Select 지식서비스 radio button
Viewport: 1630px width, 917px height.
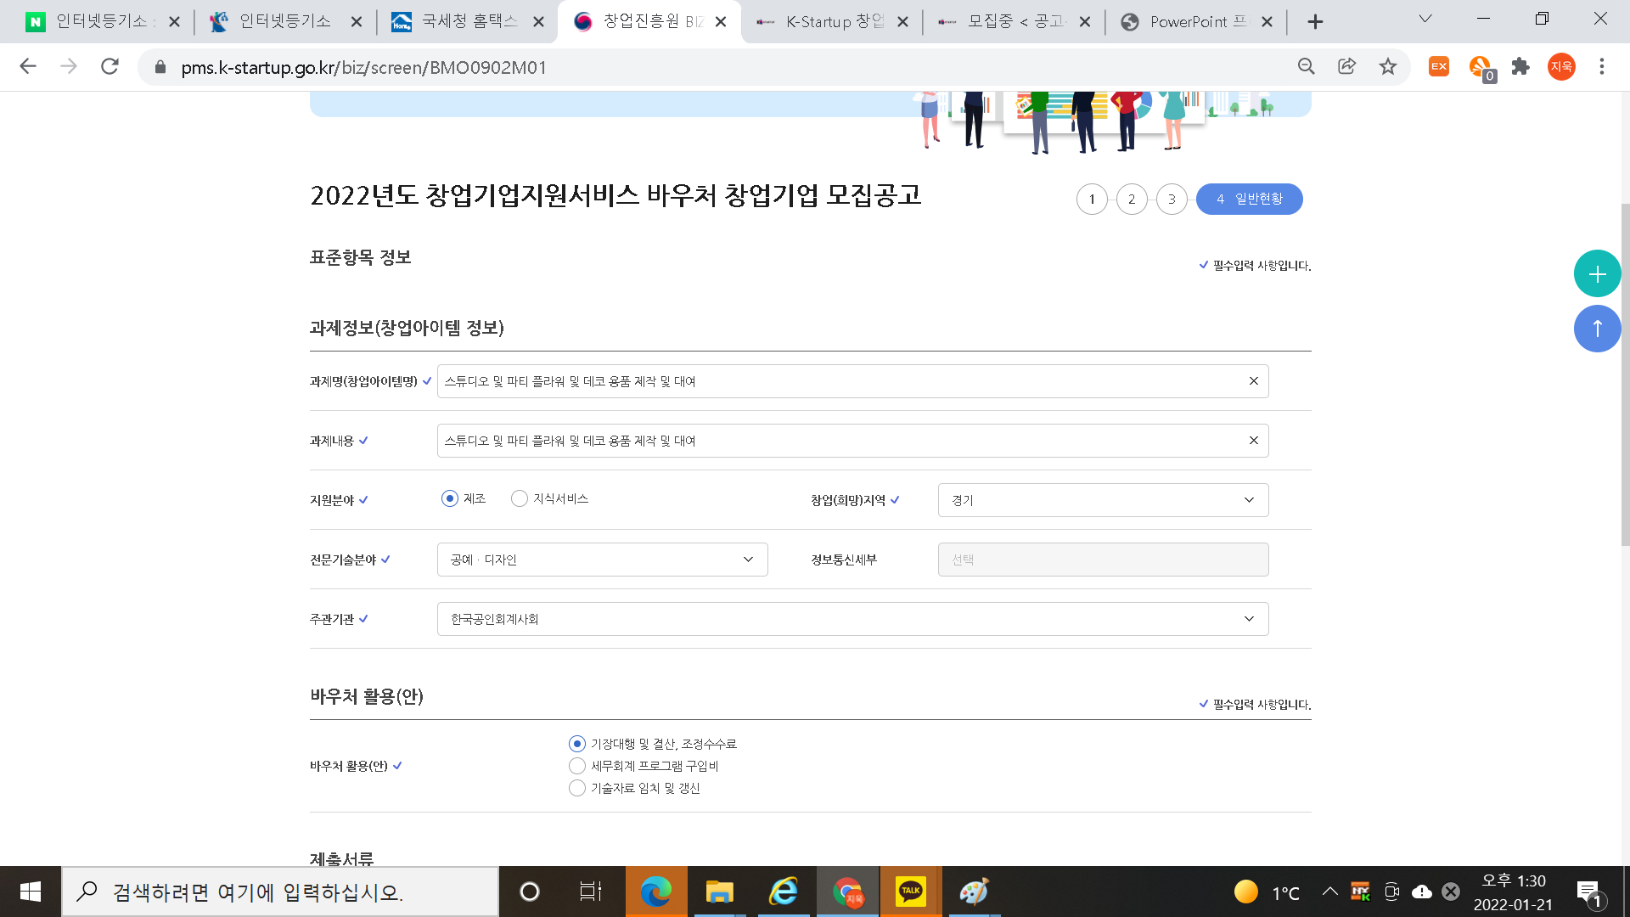pyautogui.click(x=520, y=498)
